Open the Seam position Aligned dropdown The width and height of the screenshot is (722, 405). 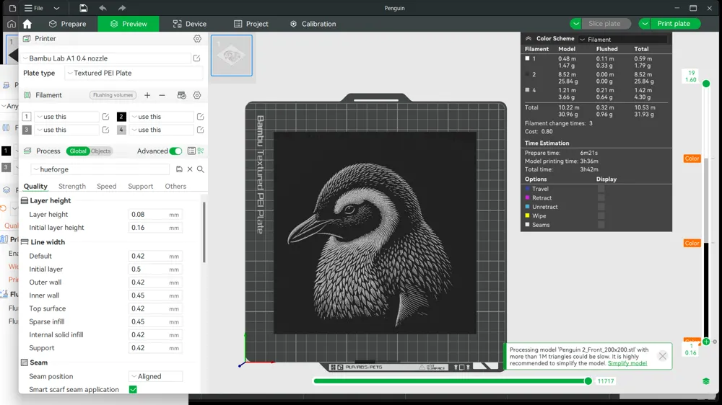point(156,376)
